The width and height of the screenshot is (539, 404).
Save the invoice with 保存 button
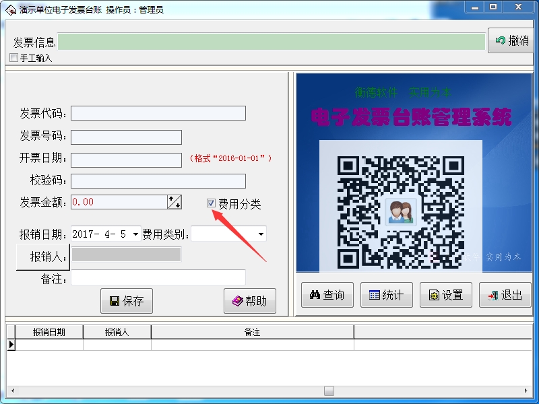(127, 301)
